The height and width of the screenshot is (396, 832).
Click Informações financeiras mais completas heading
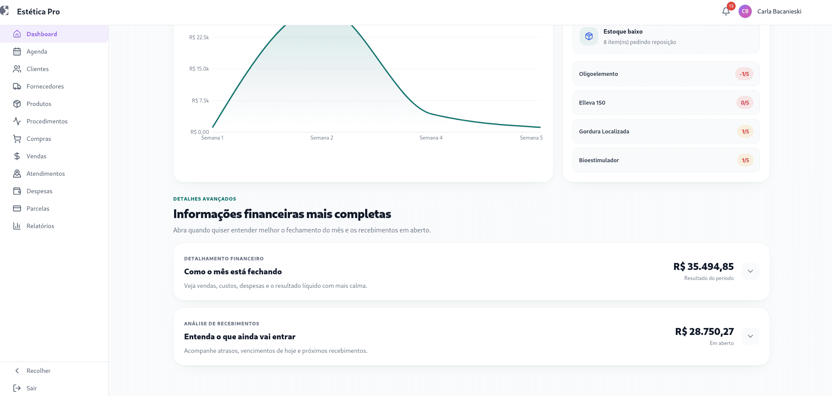[x=282, y=214]
